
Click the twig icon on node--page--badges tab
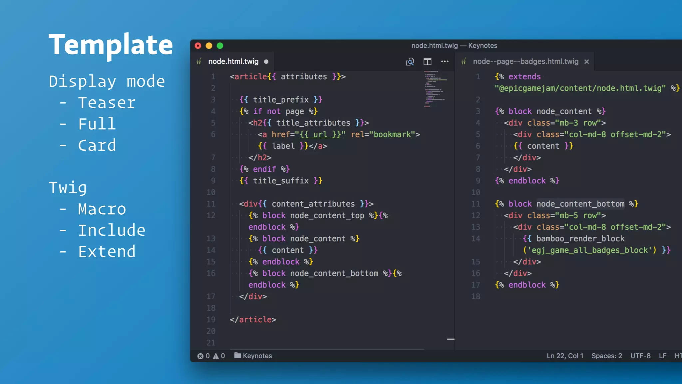click(464, 61)
